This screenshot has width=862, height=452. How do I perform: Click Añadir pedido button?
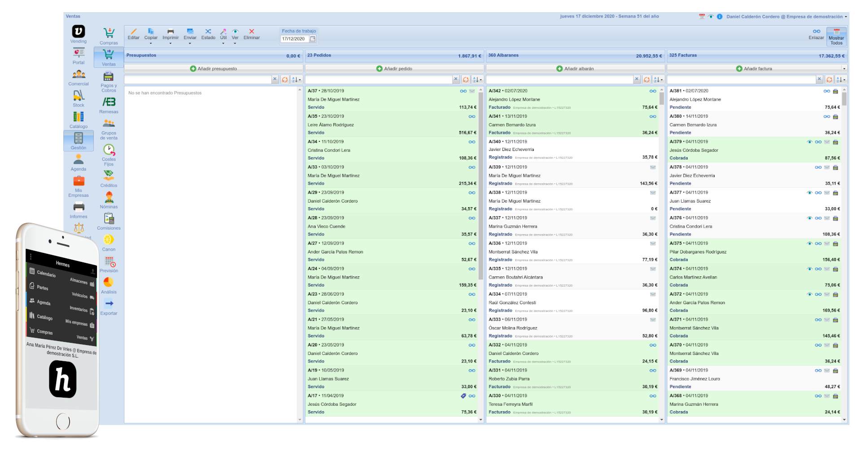click(x=394, y=69)
